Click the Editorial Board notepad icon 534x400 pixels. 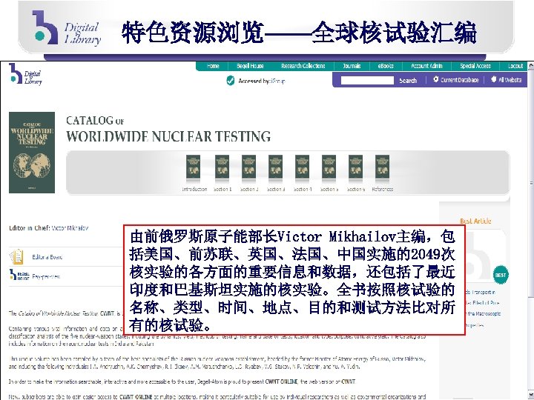pos(16,257)
